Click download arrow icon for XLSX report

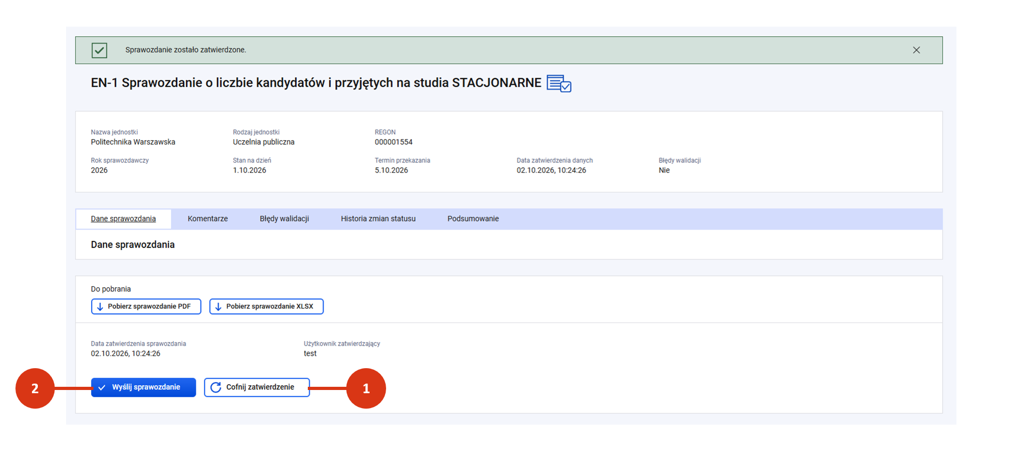coord(218,307)
